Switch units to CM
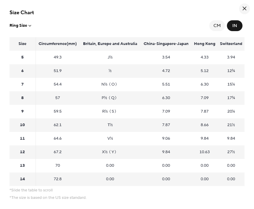Viewport: 254px width, 209px height. point(217,26)
